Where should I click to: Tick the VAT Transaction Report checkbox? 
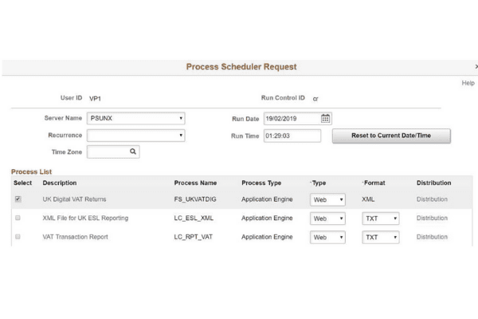[18, 237]
